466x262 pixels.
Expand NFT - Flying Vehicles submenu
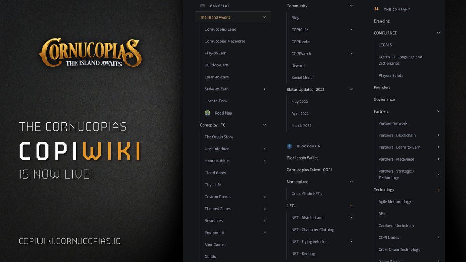(351, 241)
